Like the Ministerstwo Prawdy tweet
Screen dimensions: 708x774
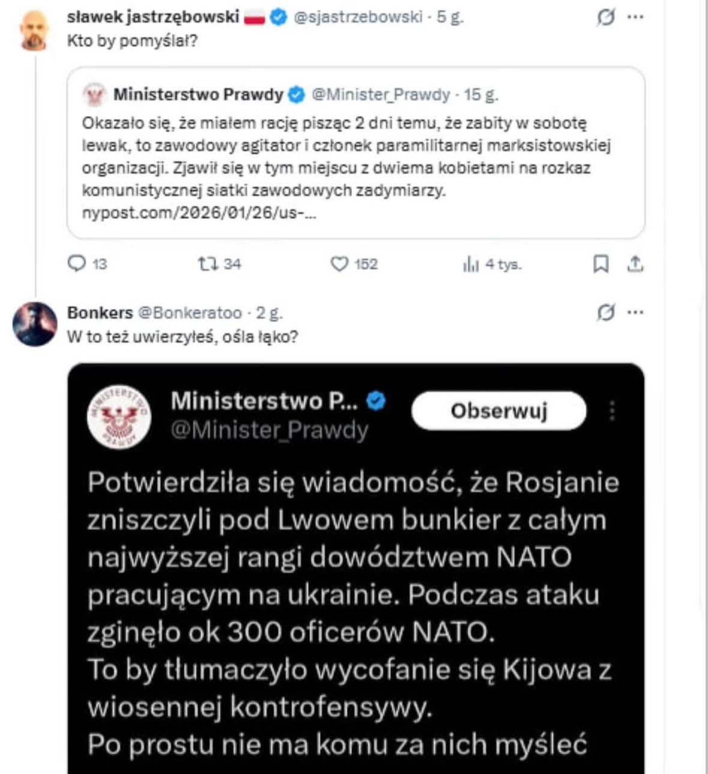click(340, 264)
